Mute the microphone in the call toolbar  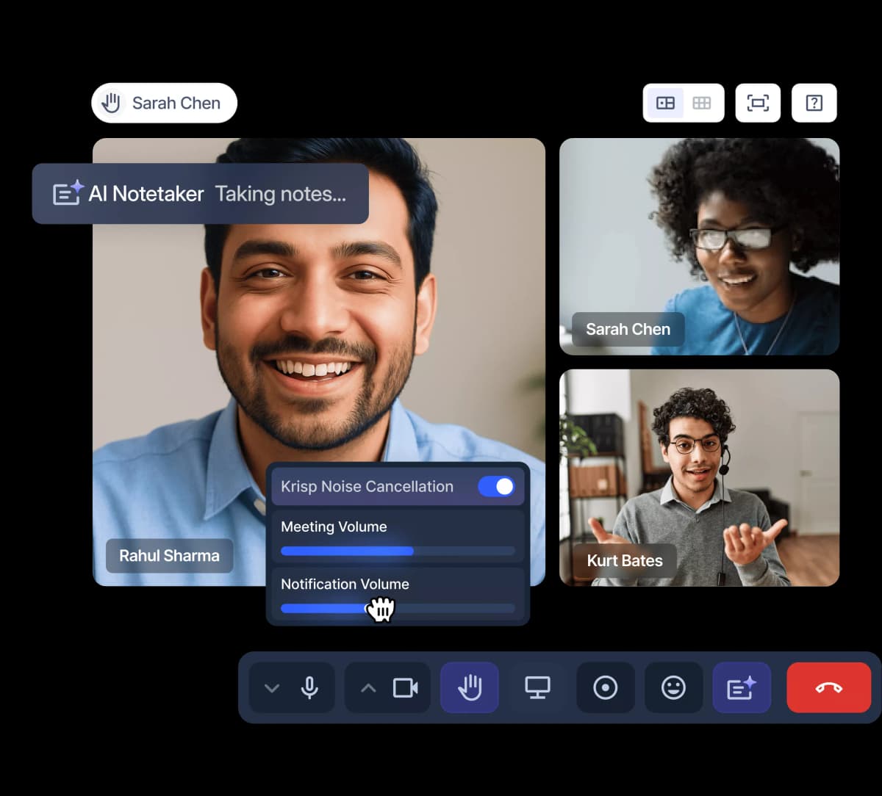pos(310,688)
